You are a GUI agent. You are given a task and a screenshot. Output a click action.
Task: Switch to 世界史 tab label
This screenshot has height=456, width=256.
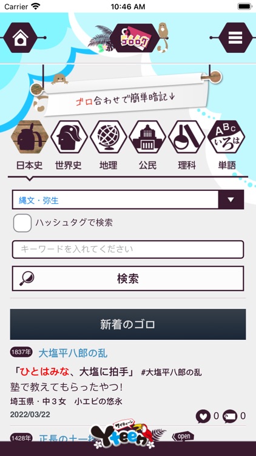[68, 165]
